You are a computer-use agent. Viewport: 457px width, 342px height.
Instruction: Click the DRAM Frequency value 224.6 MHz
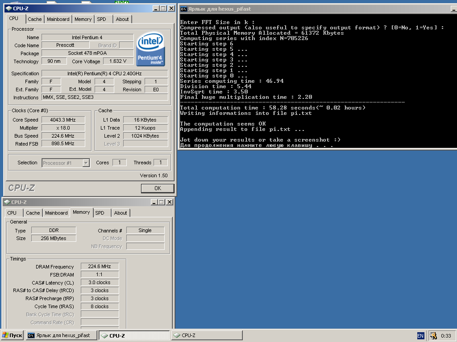tap(100, 266)
